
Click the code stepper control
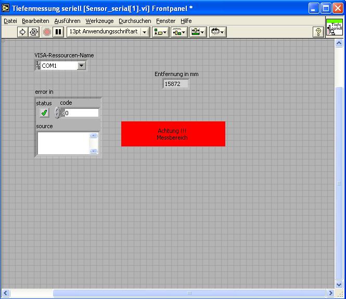click(x=57, y=113)
